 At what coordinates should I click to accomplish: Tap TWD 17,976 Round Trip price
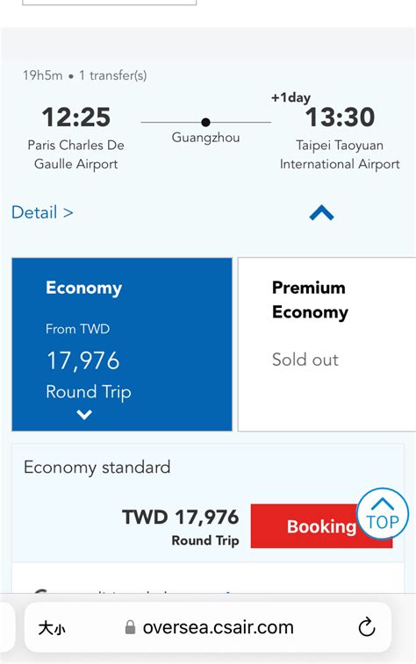181,527
